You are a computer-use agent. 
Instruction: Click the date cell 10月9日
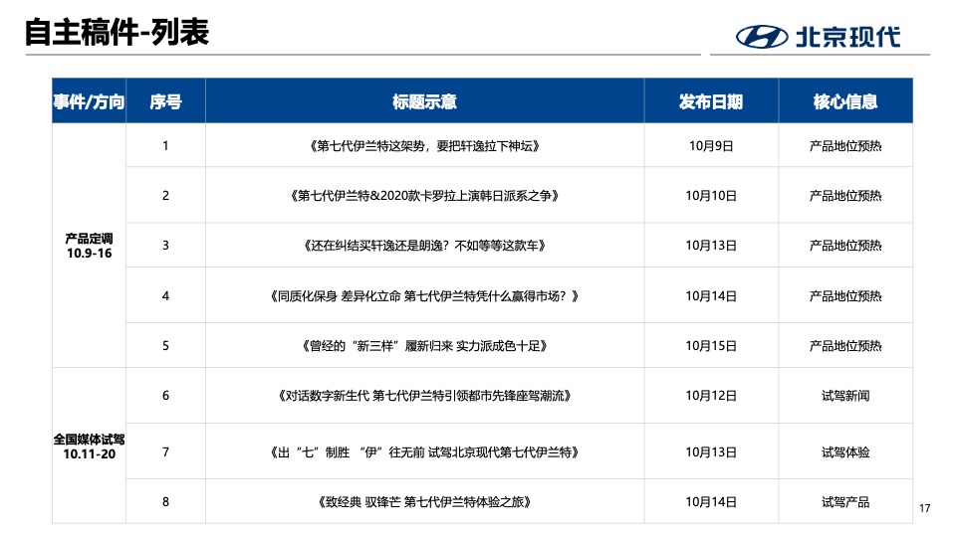point(711,145)
